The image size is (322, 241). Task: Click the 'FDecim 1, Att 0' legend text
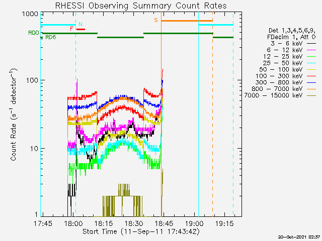(291, 37)
